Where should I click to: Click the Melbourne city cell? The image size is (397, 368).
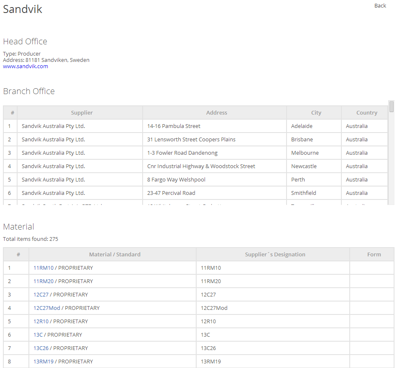pyautogui.click(x=314, y=153)
